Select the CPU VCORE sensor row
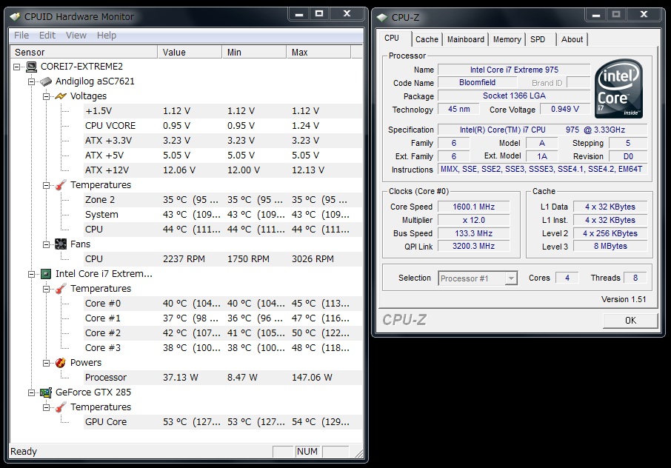Screen dimensions: 671x468 (110, 126)
